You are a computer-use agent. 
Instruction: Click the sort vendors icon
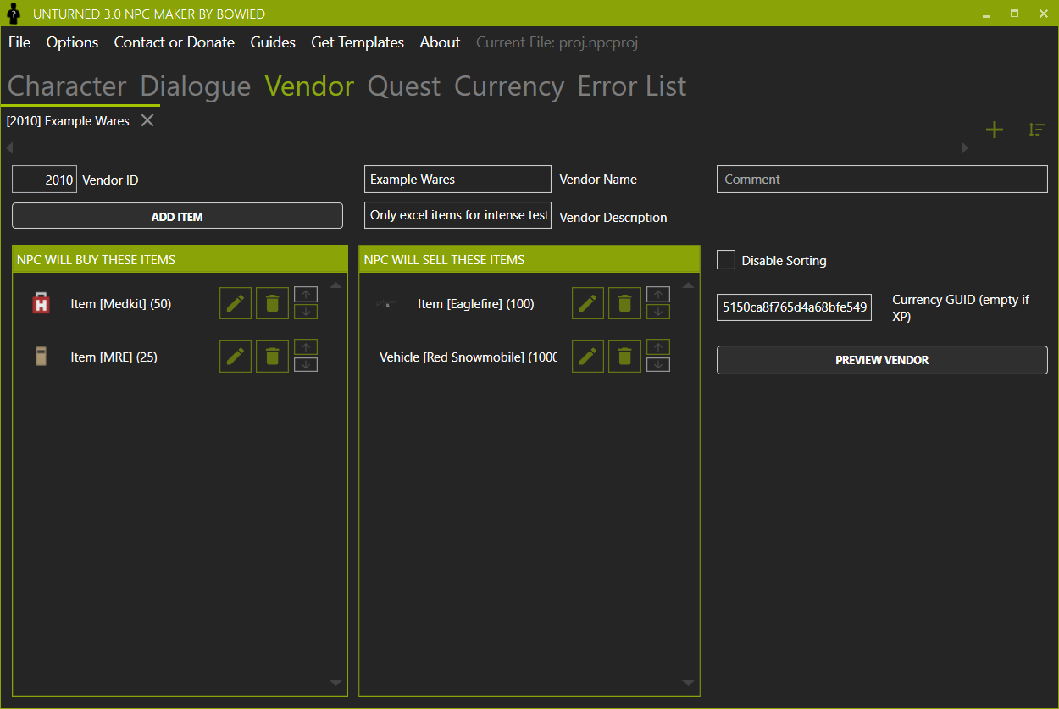click(1037, 130)
